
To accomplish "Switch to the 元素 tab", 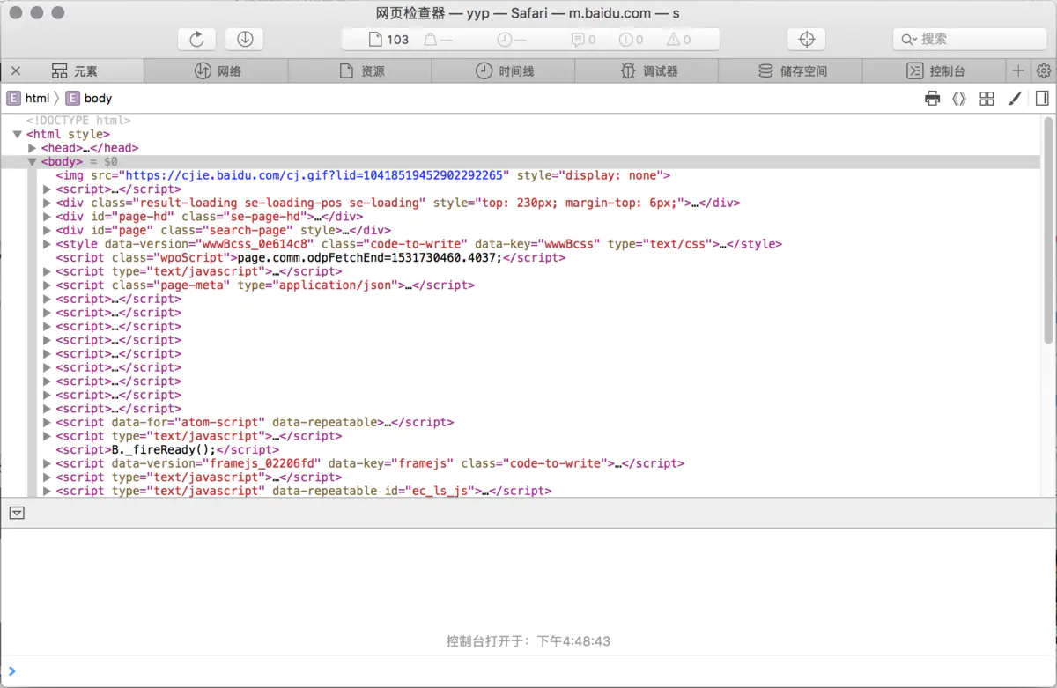I will click(x=73, y=71).
